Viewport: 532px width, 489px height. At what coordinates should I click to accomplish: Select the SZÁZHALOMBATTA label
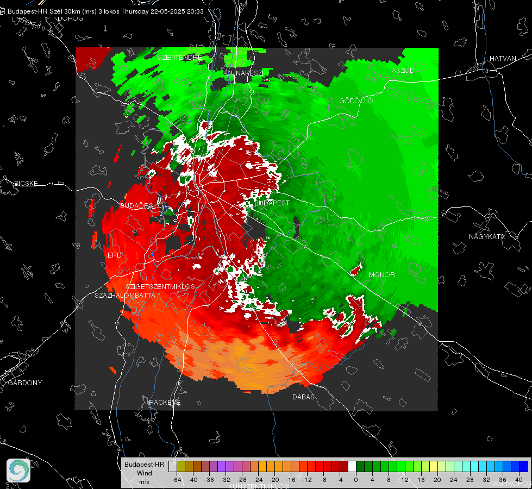[x=125, y=295]
